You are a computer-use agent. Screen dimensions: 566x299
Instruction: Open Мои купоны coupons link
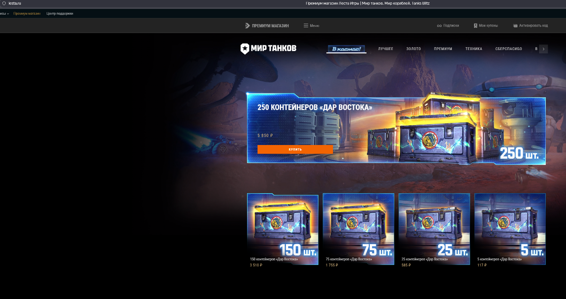point(485,26)
